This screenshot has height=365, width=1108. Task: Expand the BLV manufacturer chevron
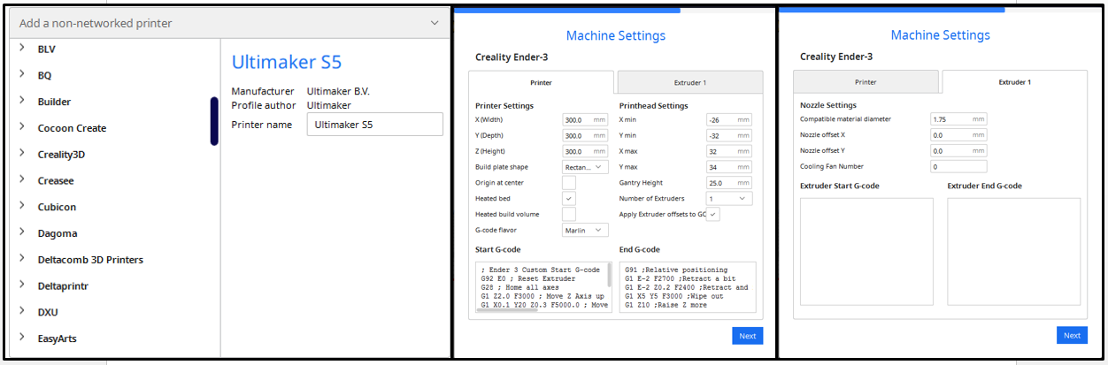[21, 49]
